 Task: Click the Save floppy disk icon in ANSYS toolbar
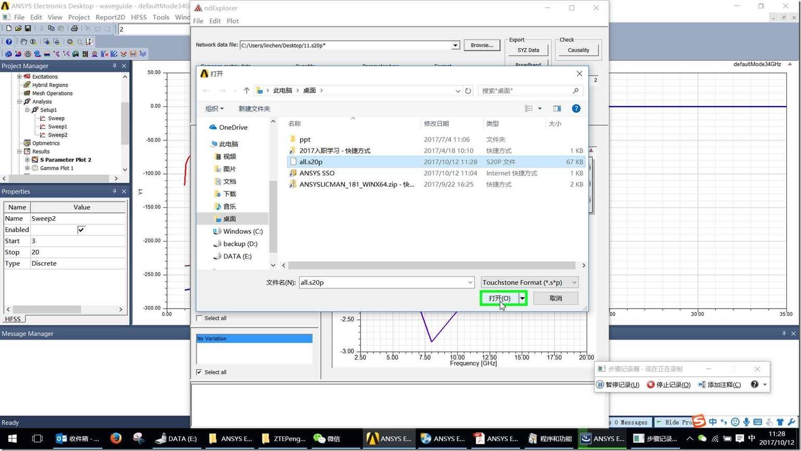click(28, 29)
